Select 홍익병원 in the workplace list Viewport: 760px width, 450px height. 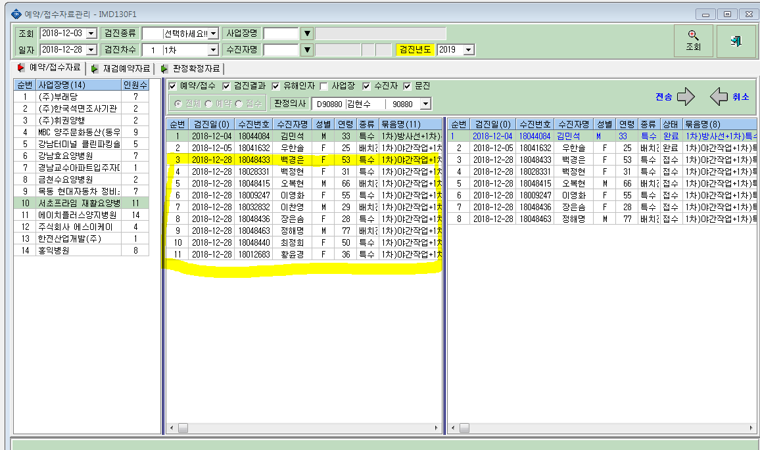point(81,250)
